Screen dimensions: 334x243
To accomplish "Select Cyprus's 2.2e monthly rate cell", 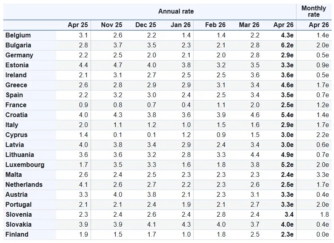I will click(x=322, y=135).
